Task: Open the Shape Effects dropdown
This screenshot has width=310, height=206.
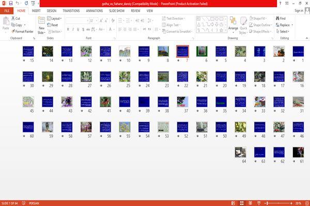Action: (260, 31)
